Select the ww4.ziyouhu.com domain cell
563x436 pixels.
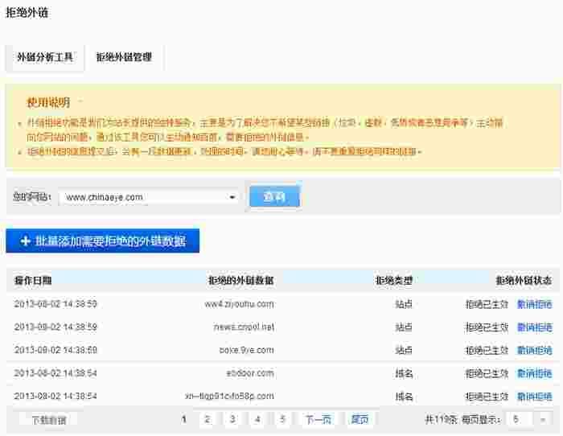[239, 304]
